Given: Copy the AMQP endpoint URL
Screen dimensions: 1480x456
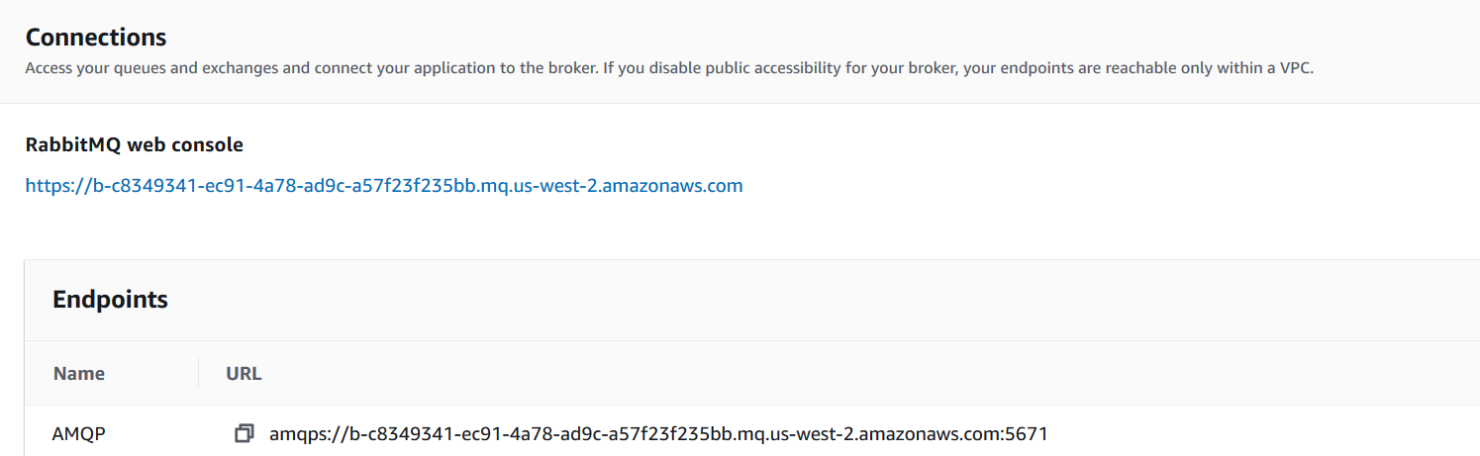Looking at the screenshot, I should point(244,433).
